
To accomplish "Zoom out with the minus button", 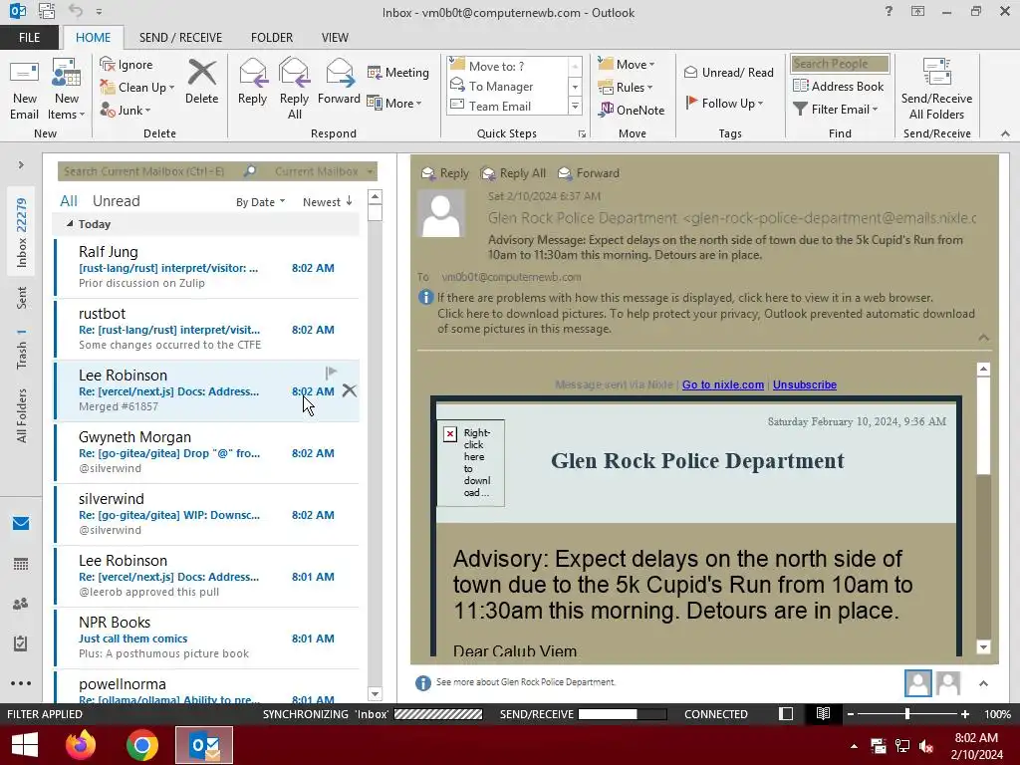I will click(851, 714).
